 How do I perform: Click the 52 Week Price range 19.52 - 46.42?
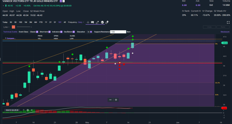[x=36, y=15]
